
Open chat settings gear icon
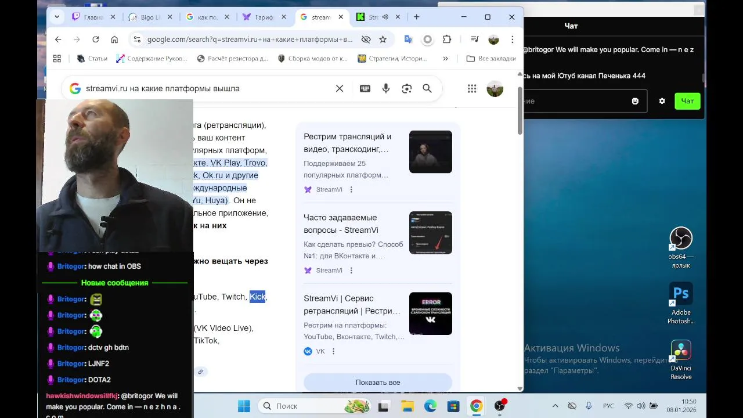tap(662, 101)
